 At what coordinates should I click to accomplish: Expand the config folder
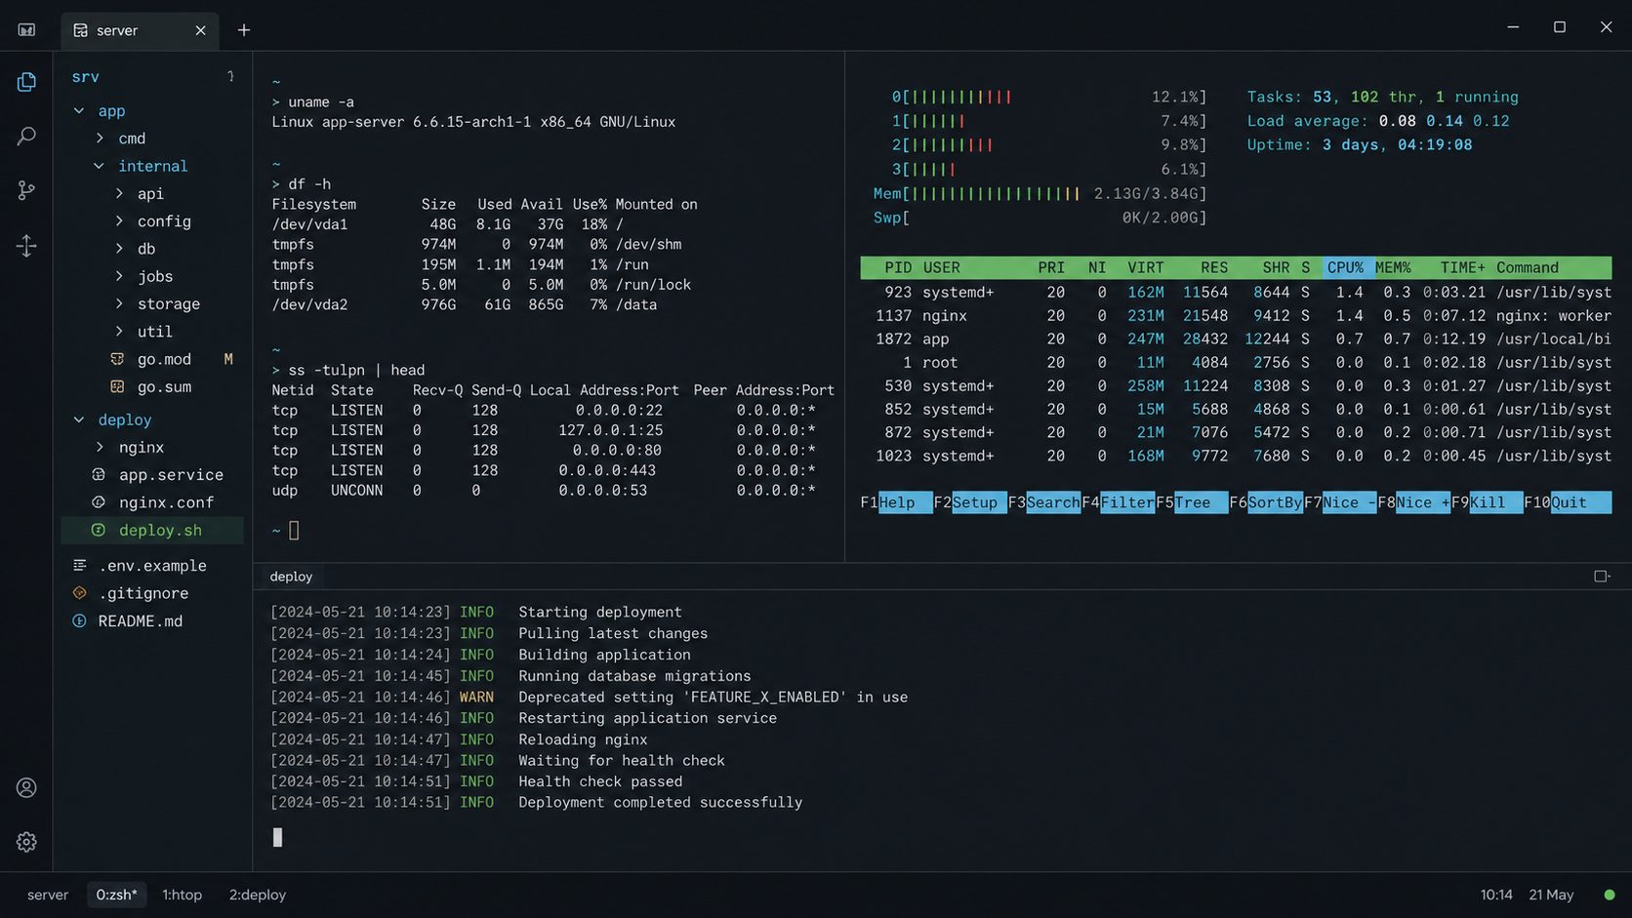click(119, 221)
